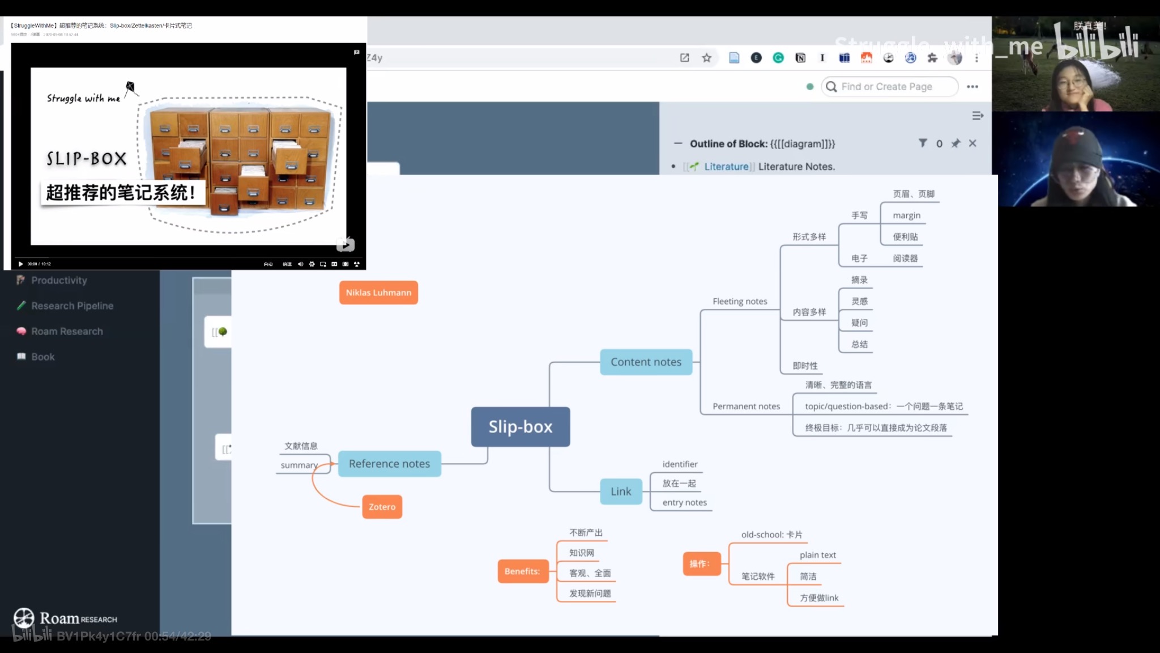1160x653 pixels.
Task: Open the Grammarly extension
Action: pos(778,58)
